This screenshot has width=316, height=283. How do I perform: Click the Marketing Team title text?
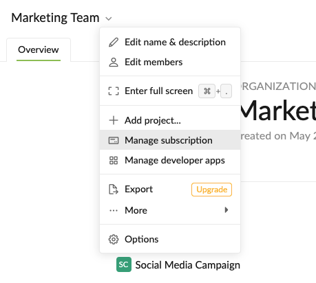click(x=55, y=18)
